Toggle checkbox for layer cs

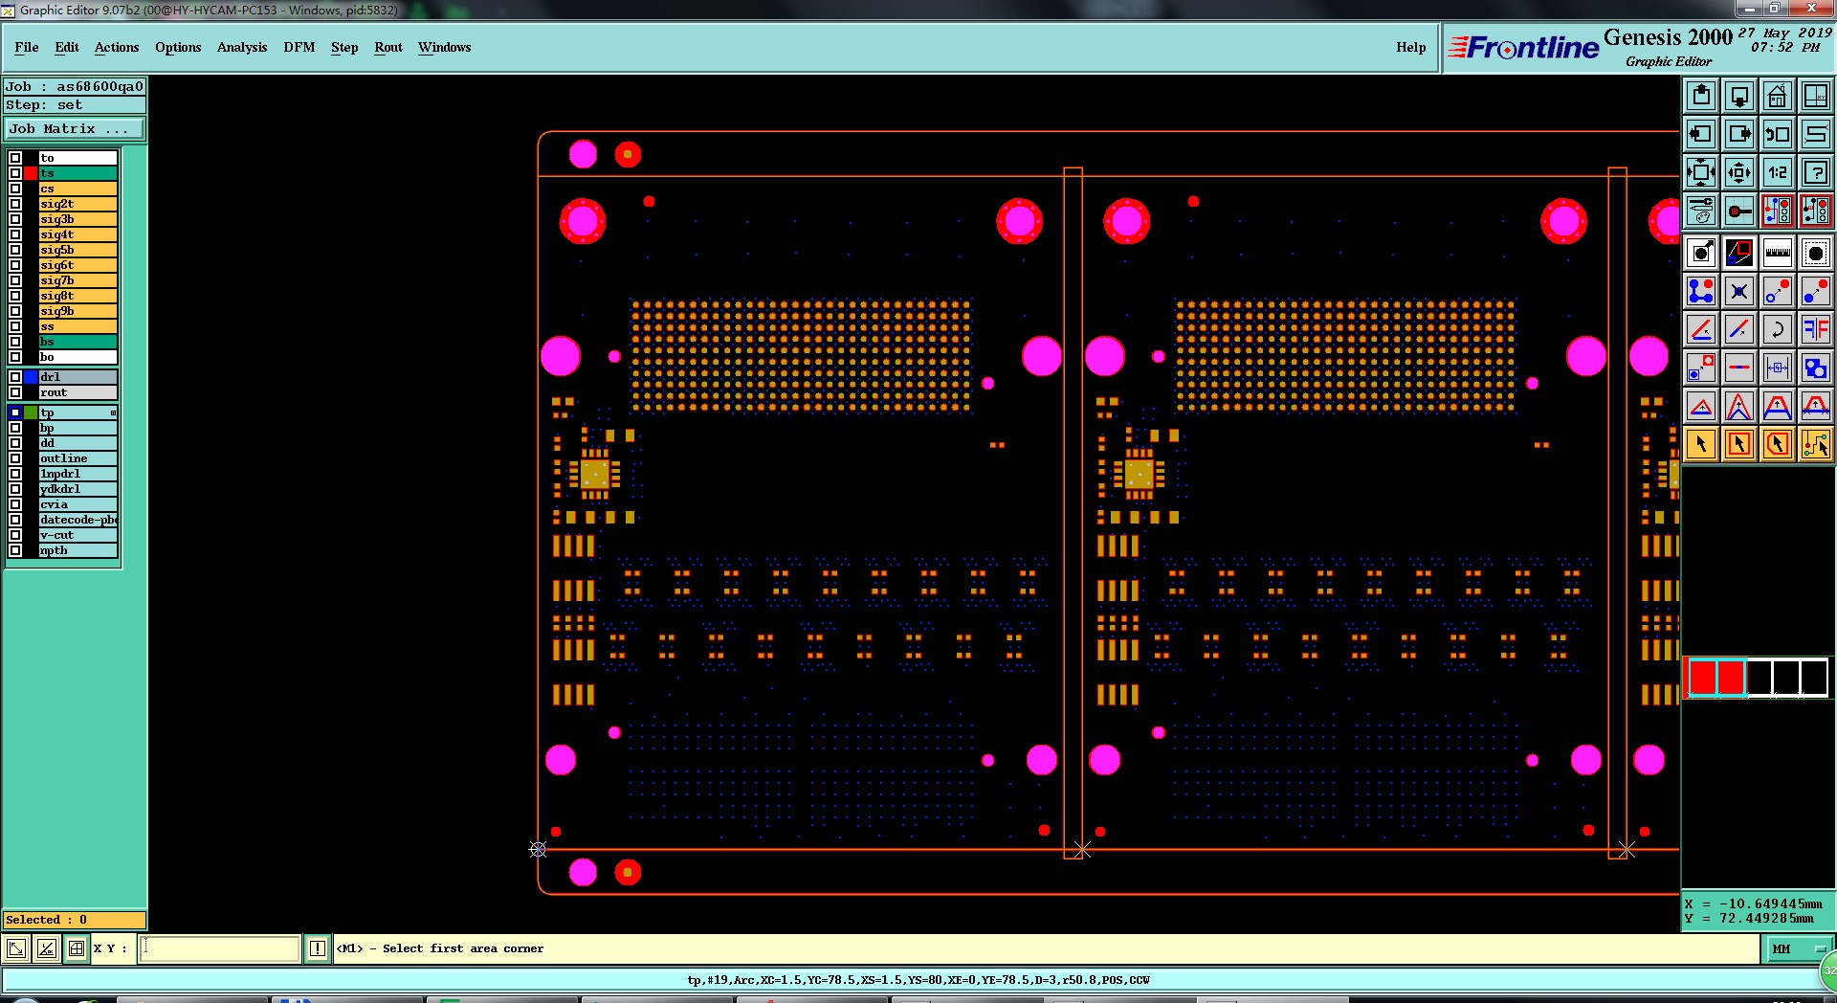tap(15, 189)
